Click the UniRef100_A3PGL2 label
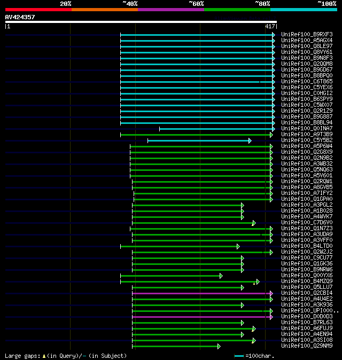This screenshot has width=342, height=360. 307,205
